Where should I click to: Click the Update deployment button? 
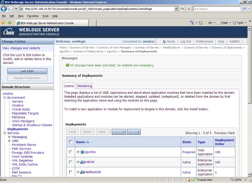point(87,132)
